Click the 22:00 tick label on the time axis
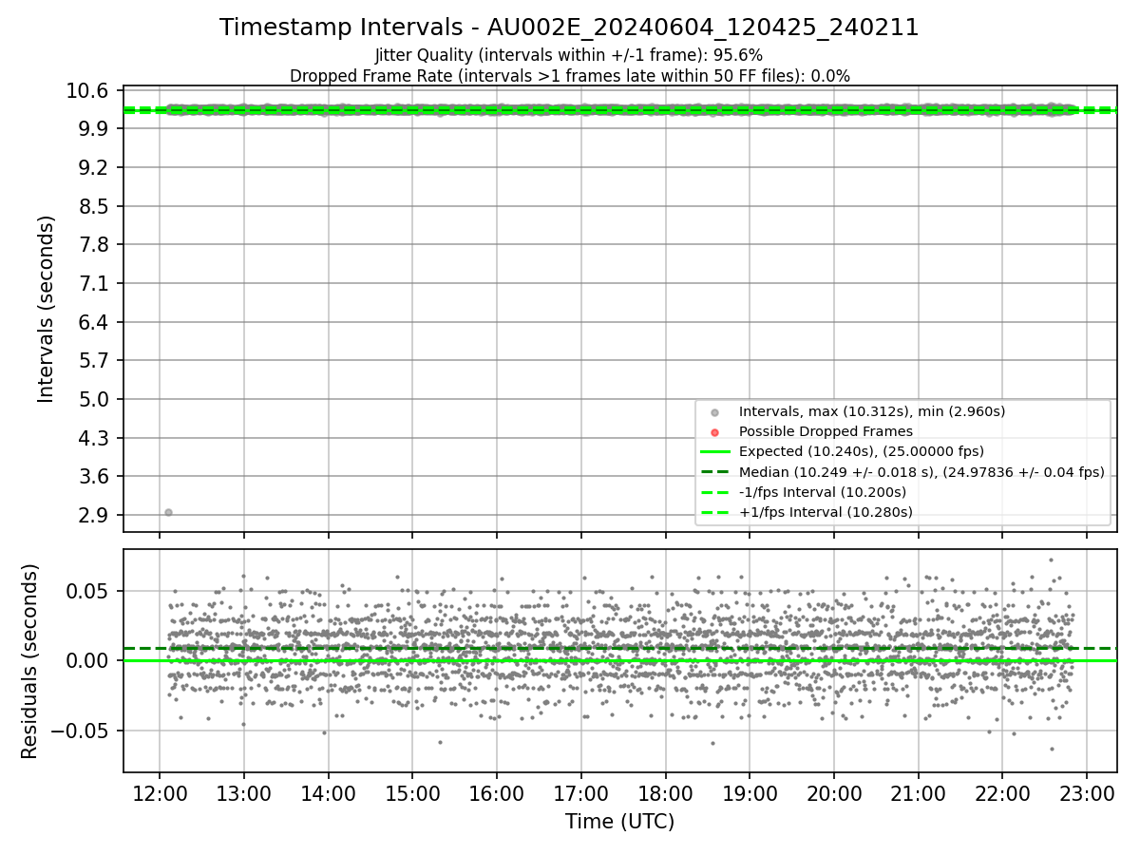1140x855 pixels. [1003, 793]
